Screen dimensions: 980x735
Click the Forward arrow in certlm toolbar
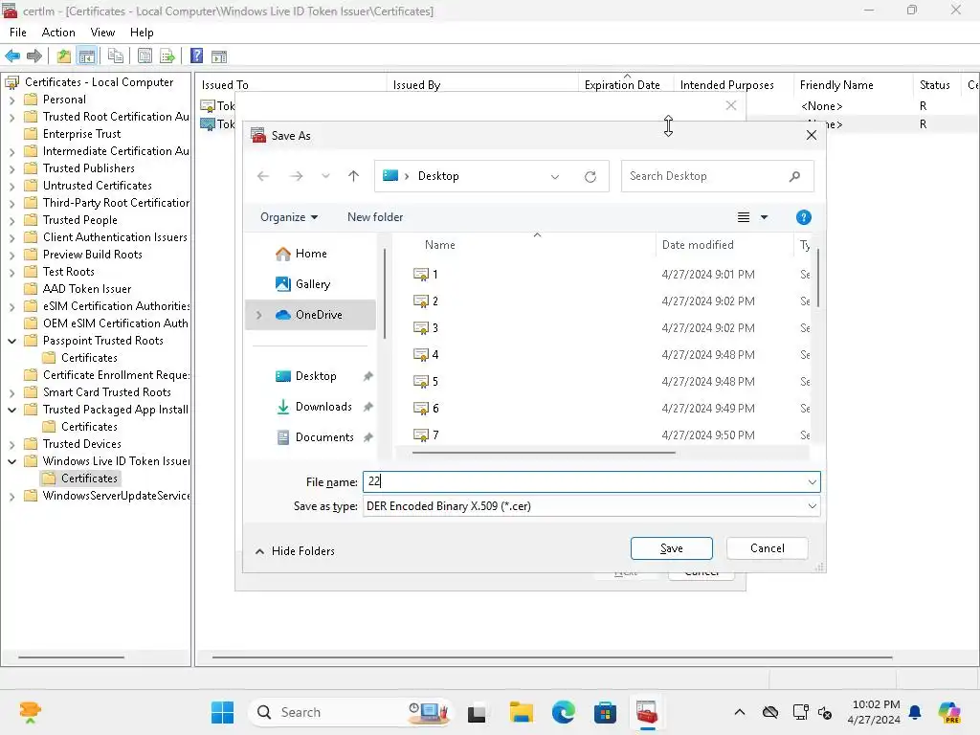pos(34,56)
